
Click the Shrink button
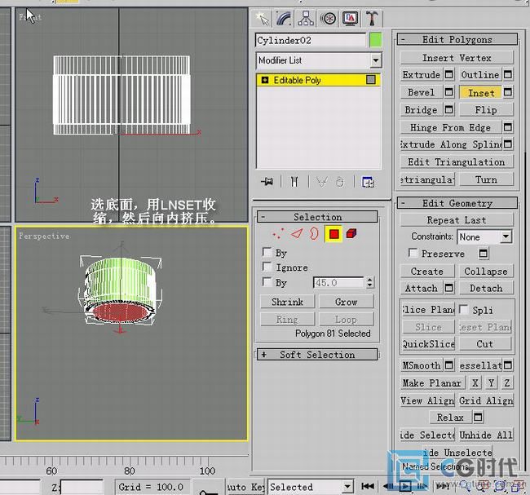[x=287, y=301]
